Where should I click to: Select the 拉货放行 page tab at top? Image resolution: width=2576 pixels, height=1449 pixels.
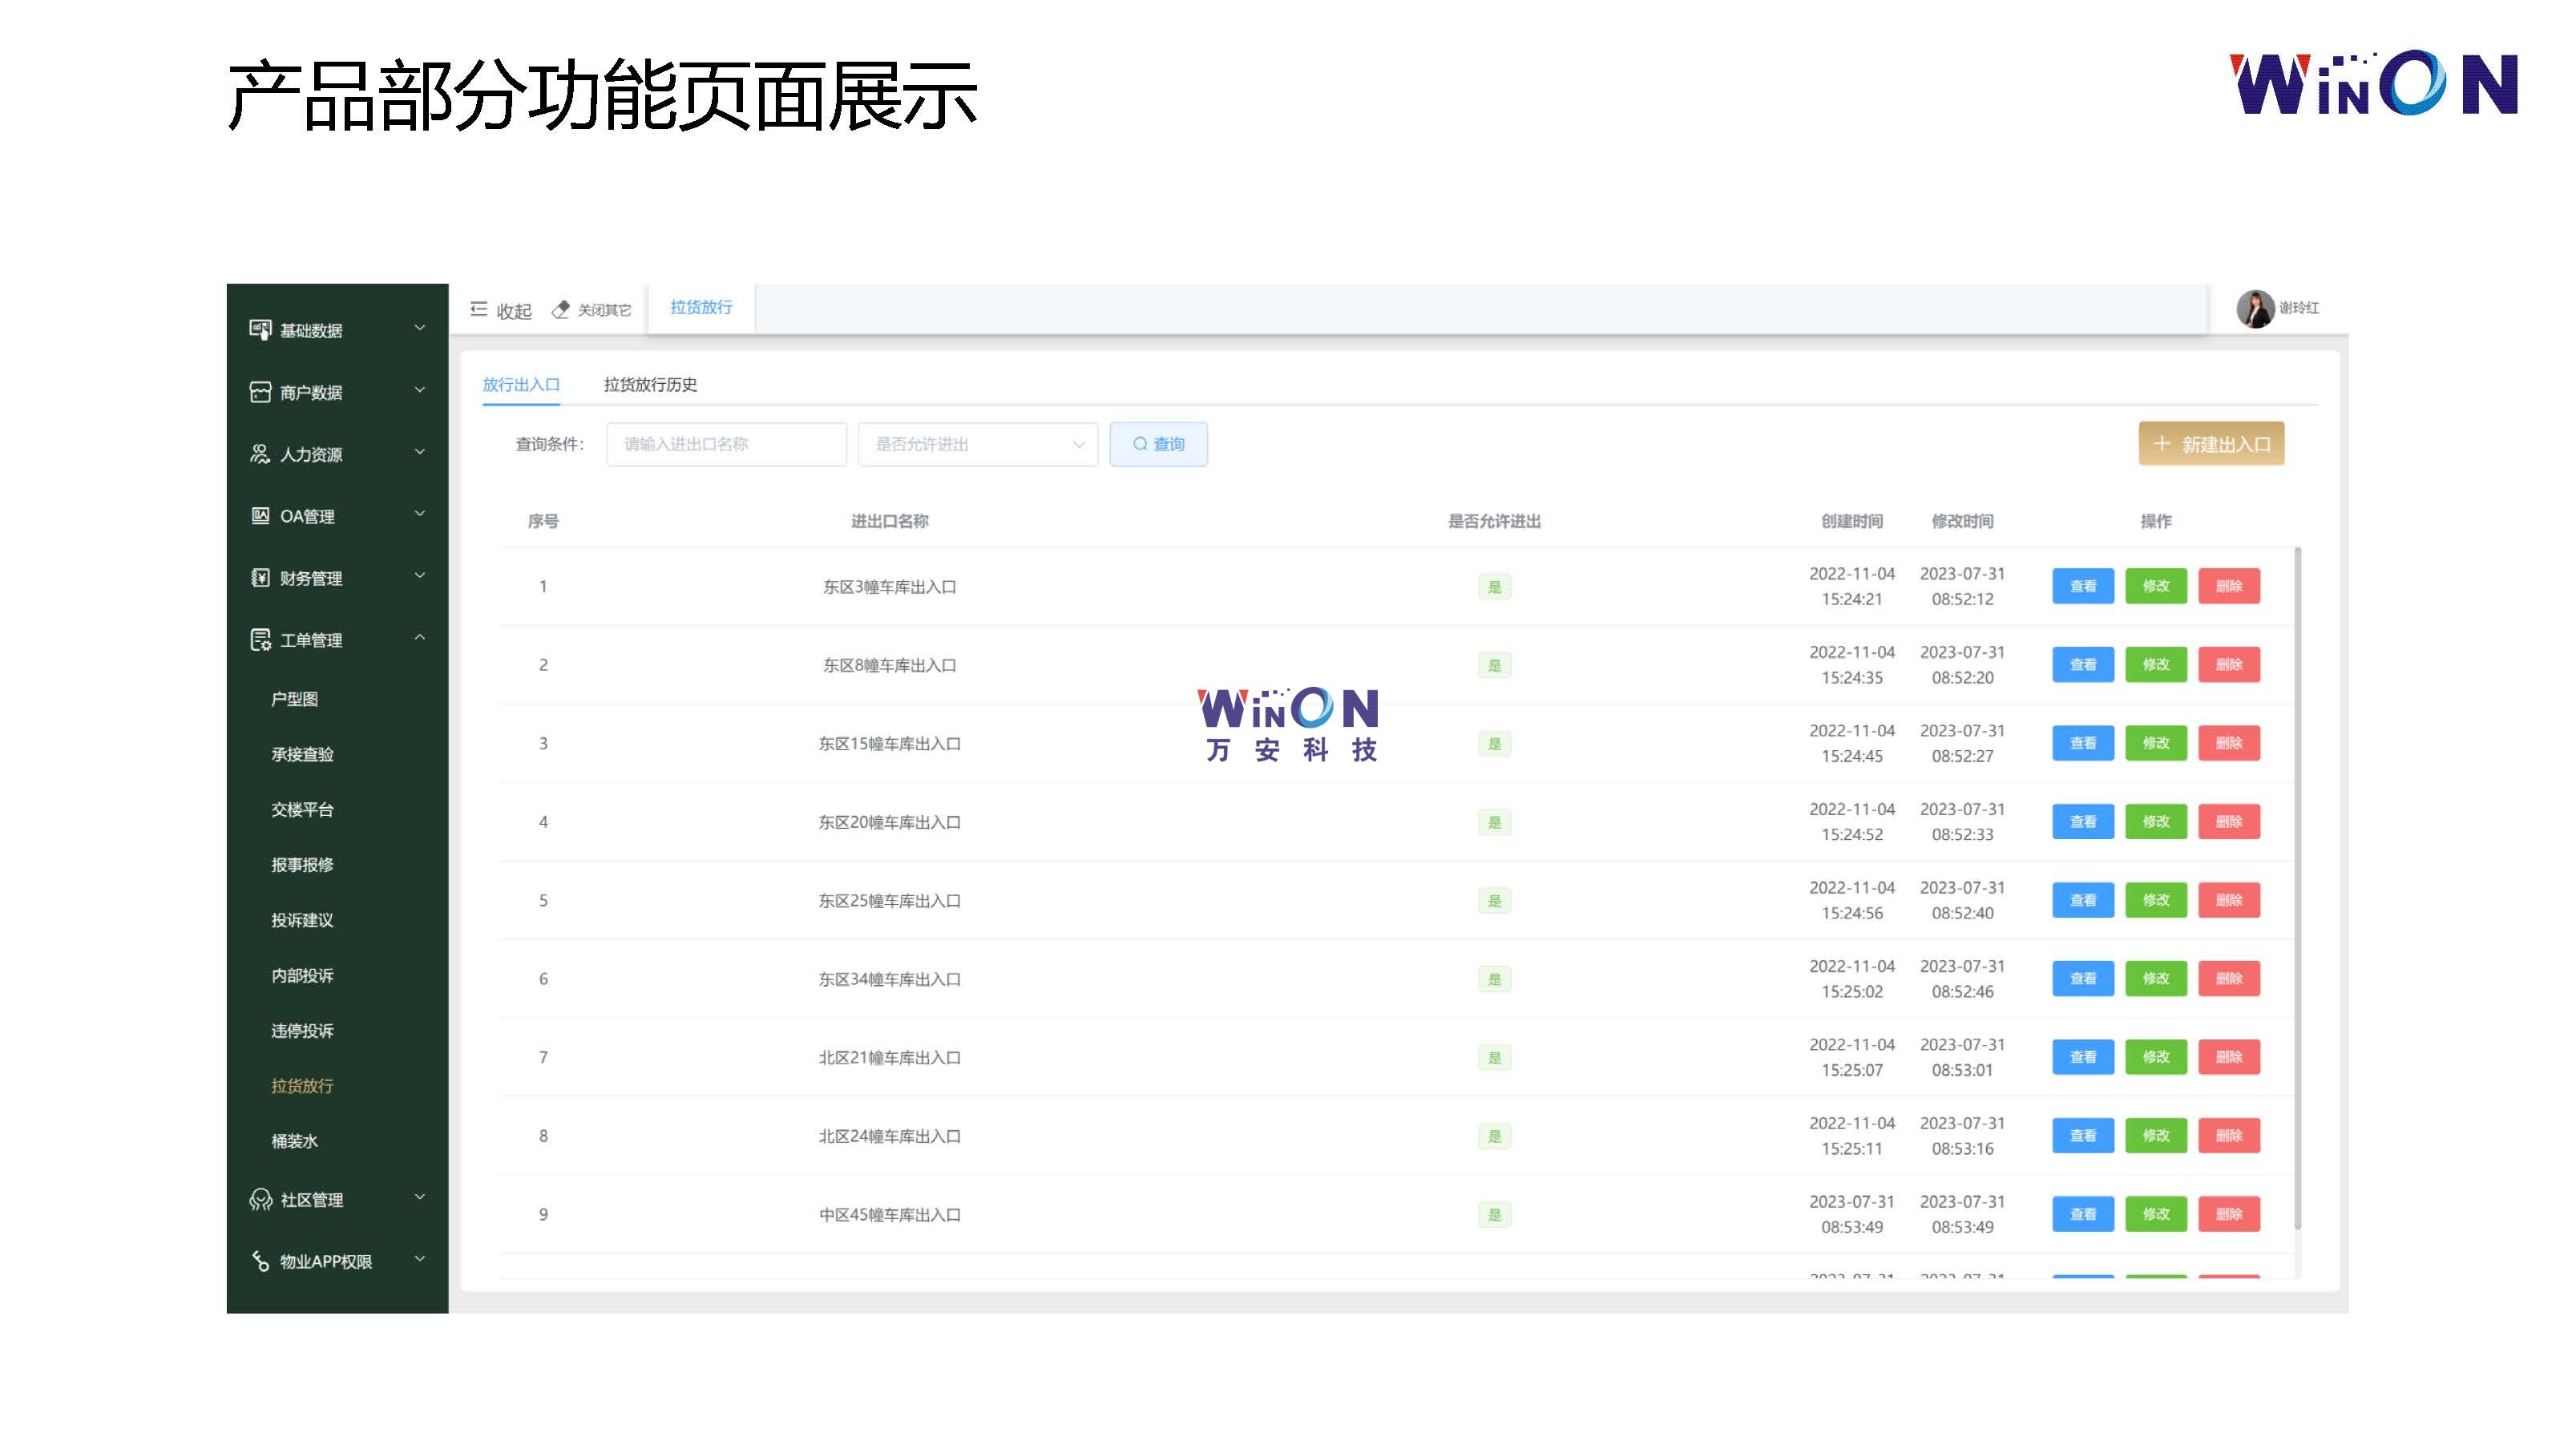[701, 307]
